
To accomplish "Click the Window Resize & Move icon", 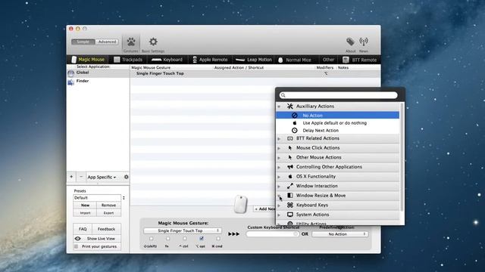I will 289,196.
